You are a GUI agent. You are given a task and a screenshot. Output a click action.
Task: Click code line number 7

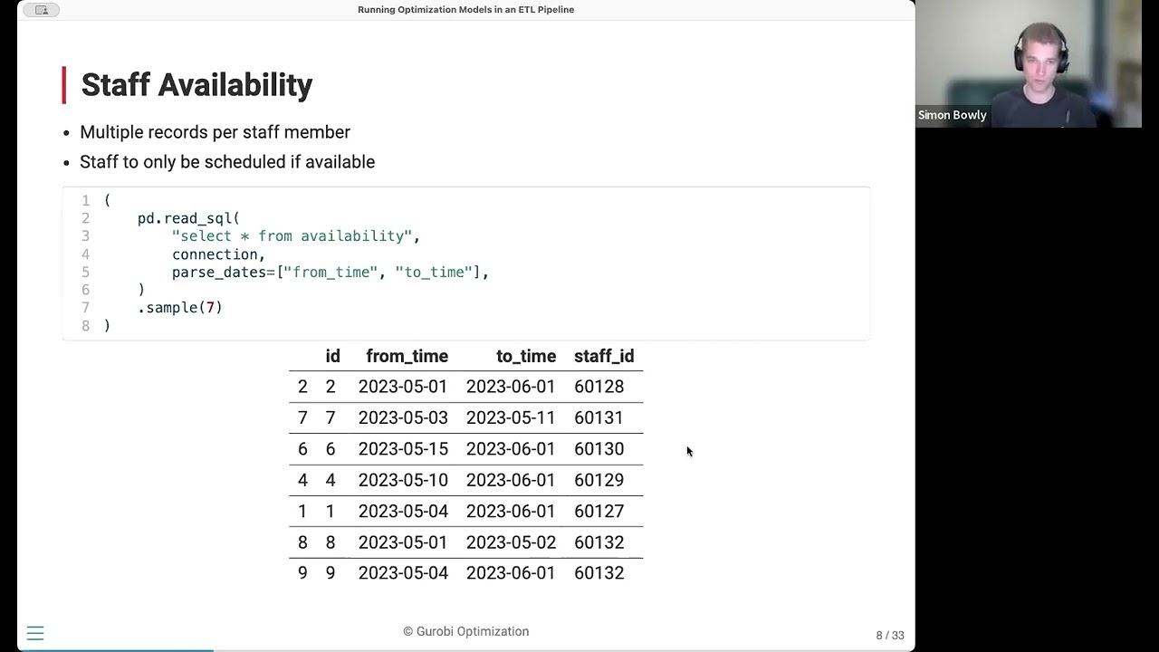86,308
